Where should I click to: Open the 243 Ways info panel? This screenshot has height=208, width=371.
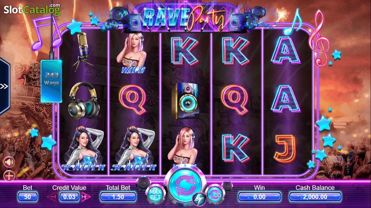coord(51,81)
